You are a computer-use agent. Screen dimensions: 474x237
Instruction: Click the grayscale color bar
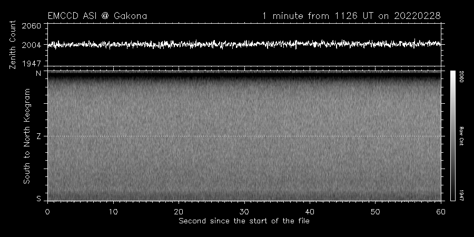[453, 136]
